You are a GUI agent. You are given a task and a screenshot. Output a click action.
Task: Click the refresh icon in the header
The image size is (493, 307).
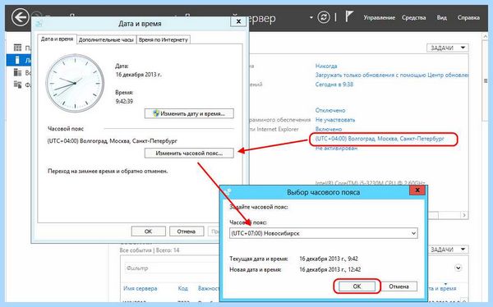[324, 17]
